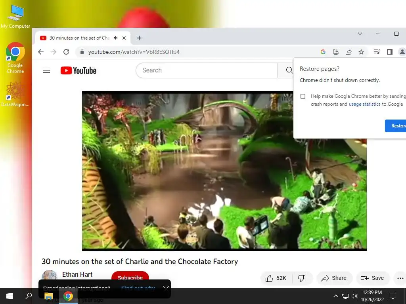Open the Windows Start menu
The width and height of the screenshot is (406, 304).
coord(10,296)
